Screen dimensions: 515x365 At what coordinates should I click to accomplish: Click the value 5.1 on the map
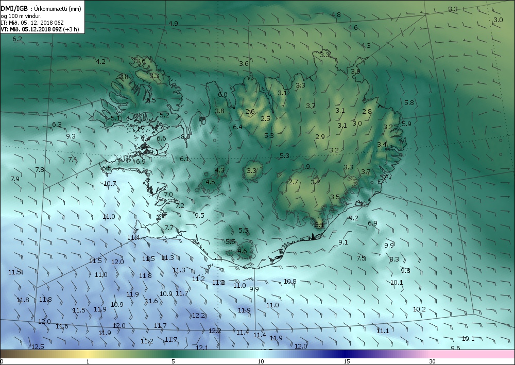click(115, 118)
